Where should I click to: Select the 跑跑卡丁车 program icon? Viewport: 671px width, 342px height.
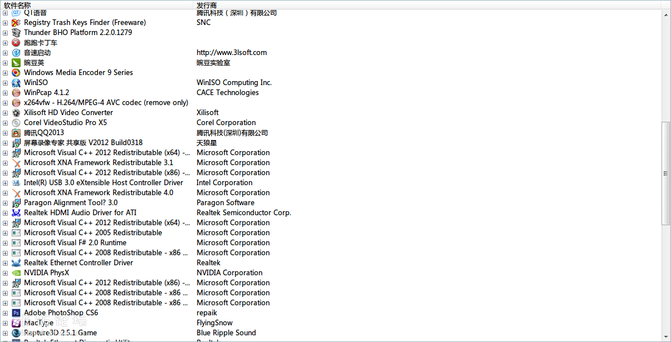(16, 43)
